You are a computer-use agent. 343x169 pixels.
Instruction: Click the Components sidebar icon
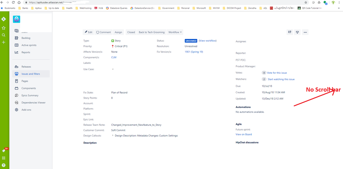coord(16,88)
